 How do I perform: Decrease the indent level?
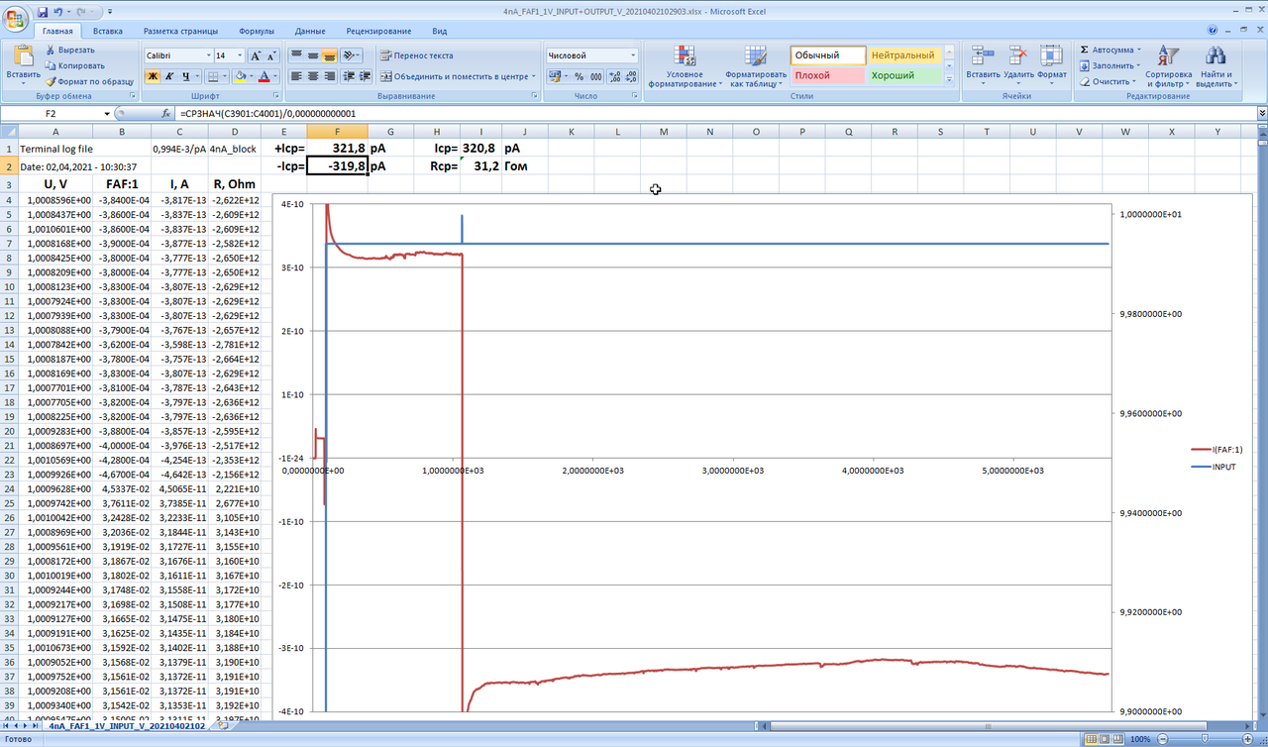(x=349, y=76)
